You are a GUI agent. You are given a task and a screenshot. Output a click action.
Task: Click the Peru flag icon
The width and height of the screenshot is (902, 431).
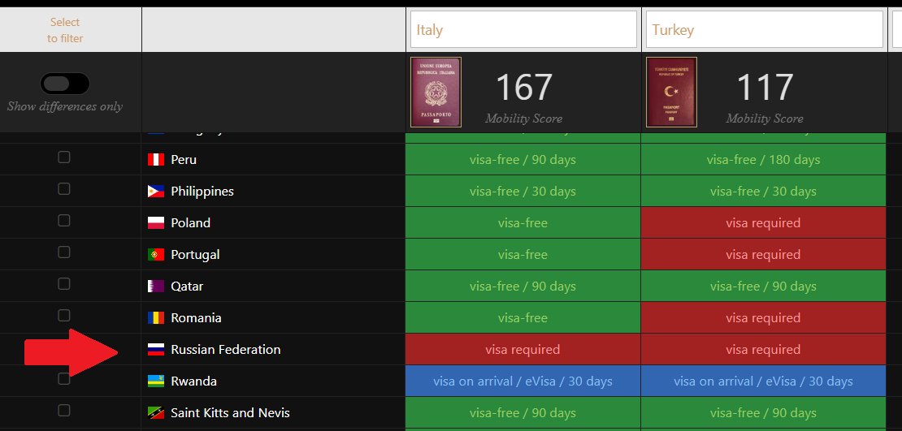pyautogui.click(x=155, y=160)
